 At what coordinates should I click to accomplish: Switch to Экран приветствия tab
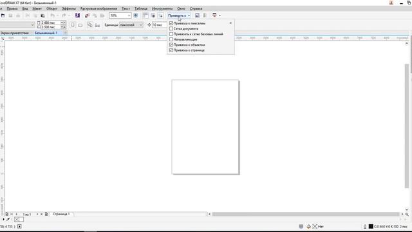tap(15, 33)
